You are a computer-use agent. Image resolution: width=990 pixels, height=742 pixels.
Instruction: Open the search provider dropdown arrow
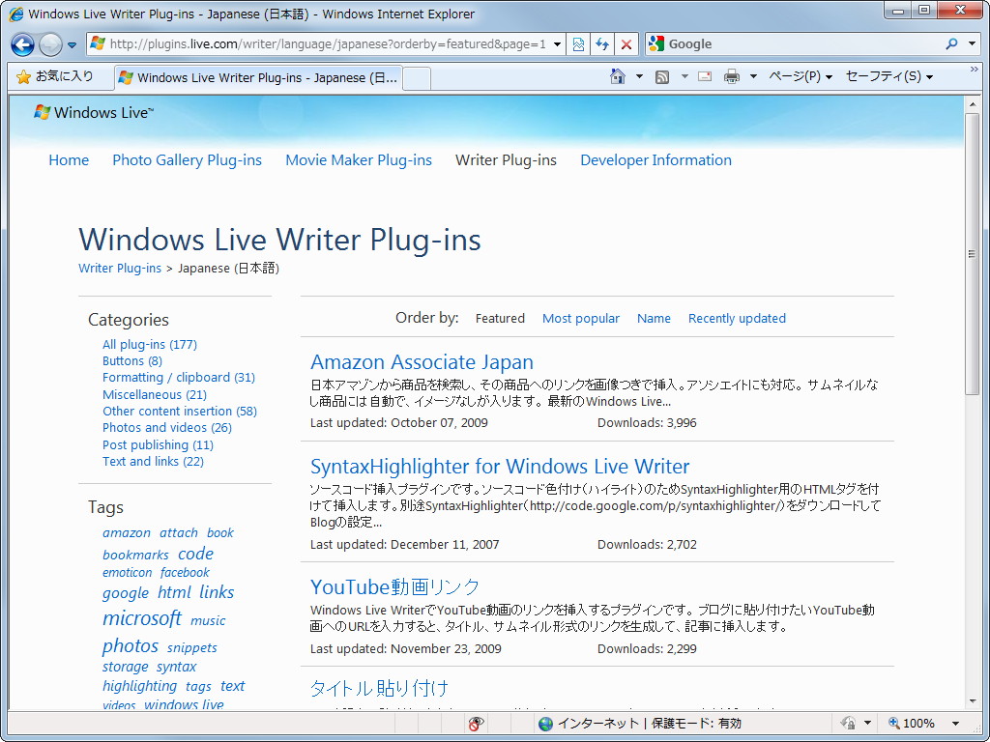[973, 44]
